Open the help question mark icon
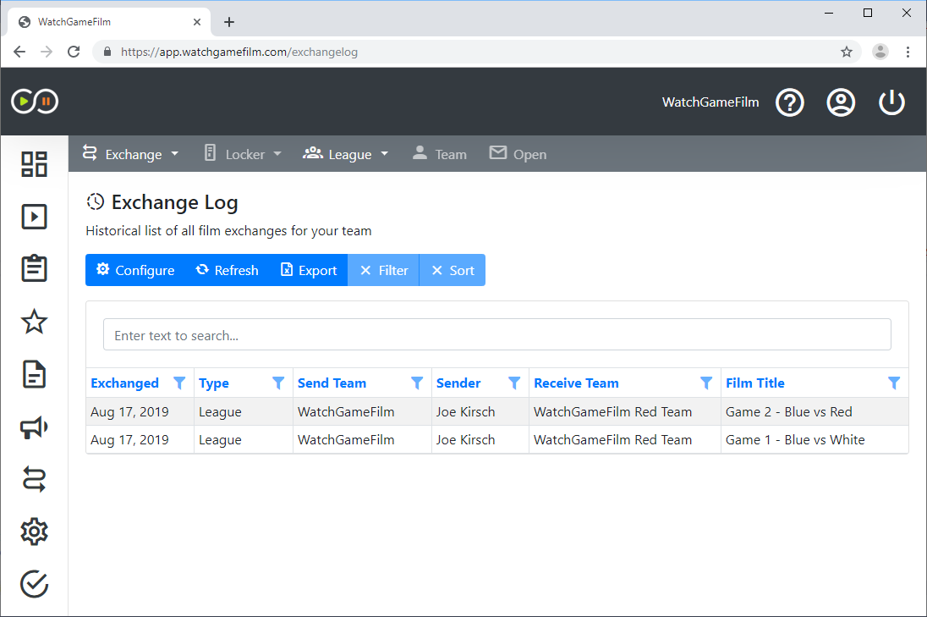This screenshot has width=927, height=617. coord(790,102)
